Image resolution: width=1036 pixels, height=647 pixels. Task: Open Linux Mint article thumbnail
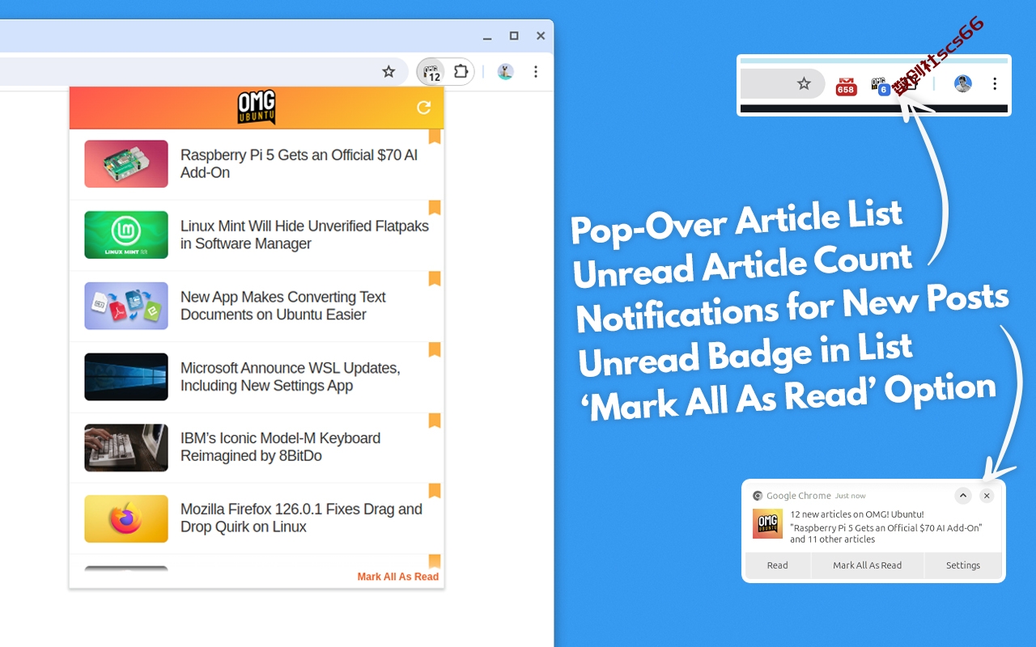coord(126,235)
